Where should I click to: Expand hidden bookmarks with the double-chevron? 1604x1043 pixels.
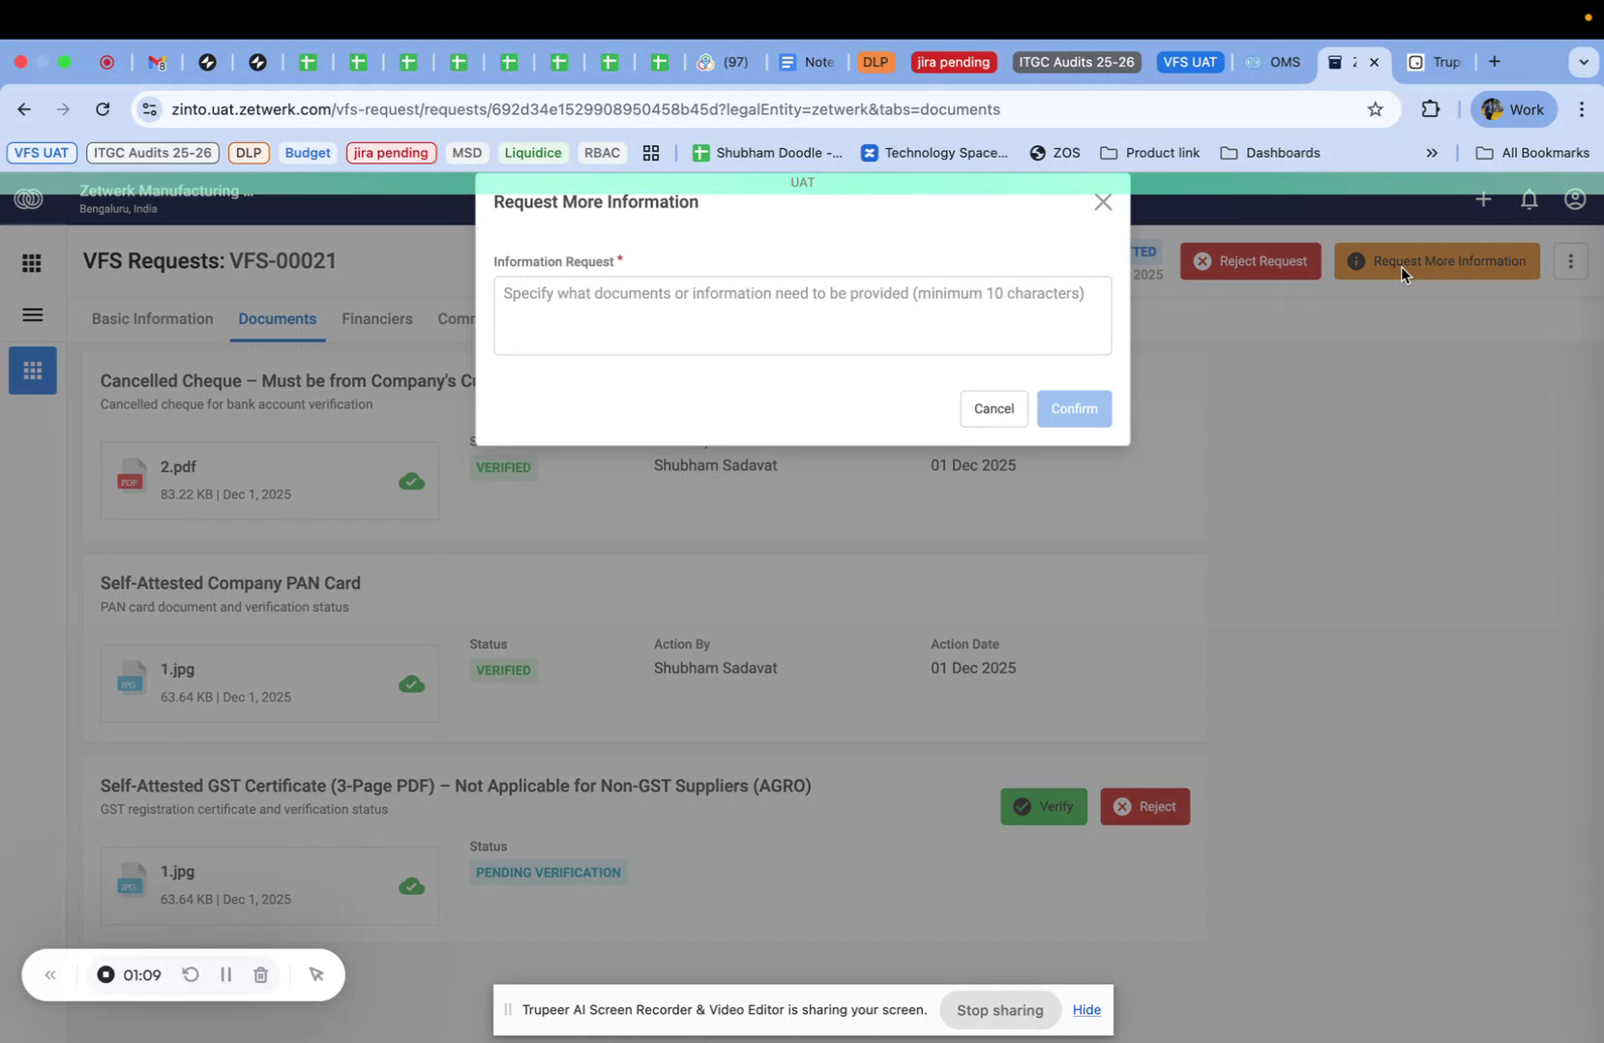click(1432, 153)
